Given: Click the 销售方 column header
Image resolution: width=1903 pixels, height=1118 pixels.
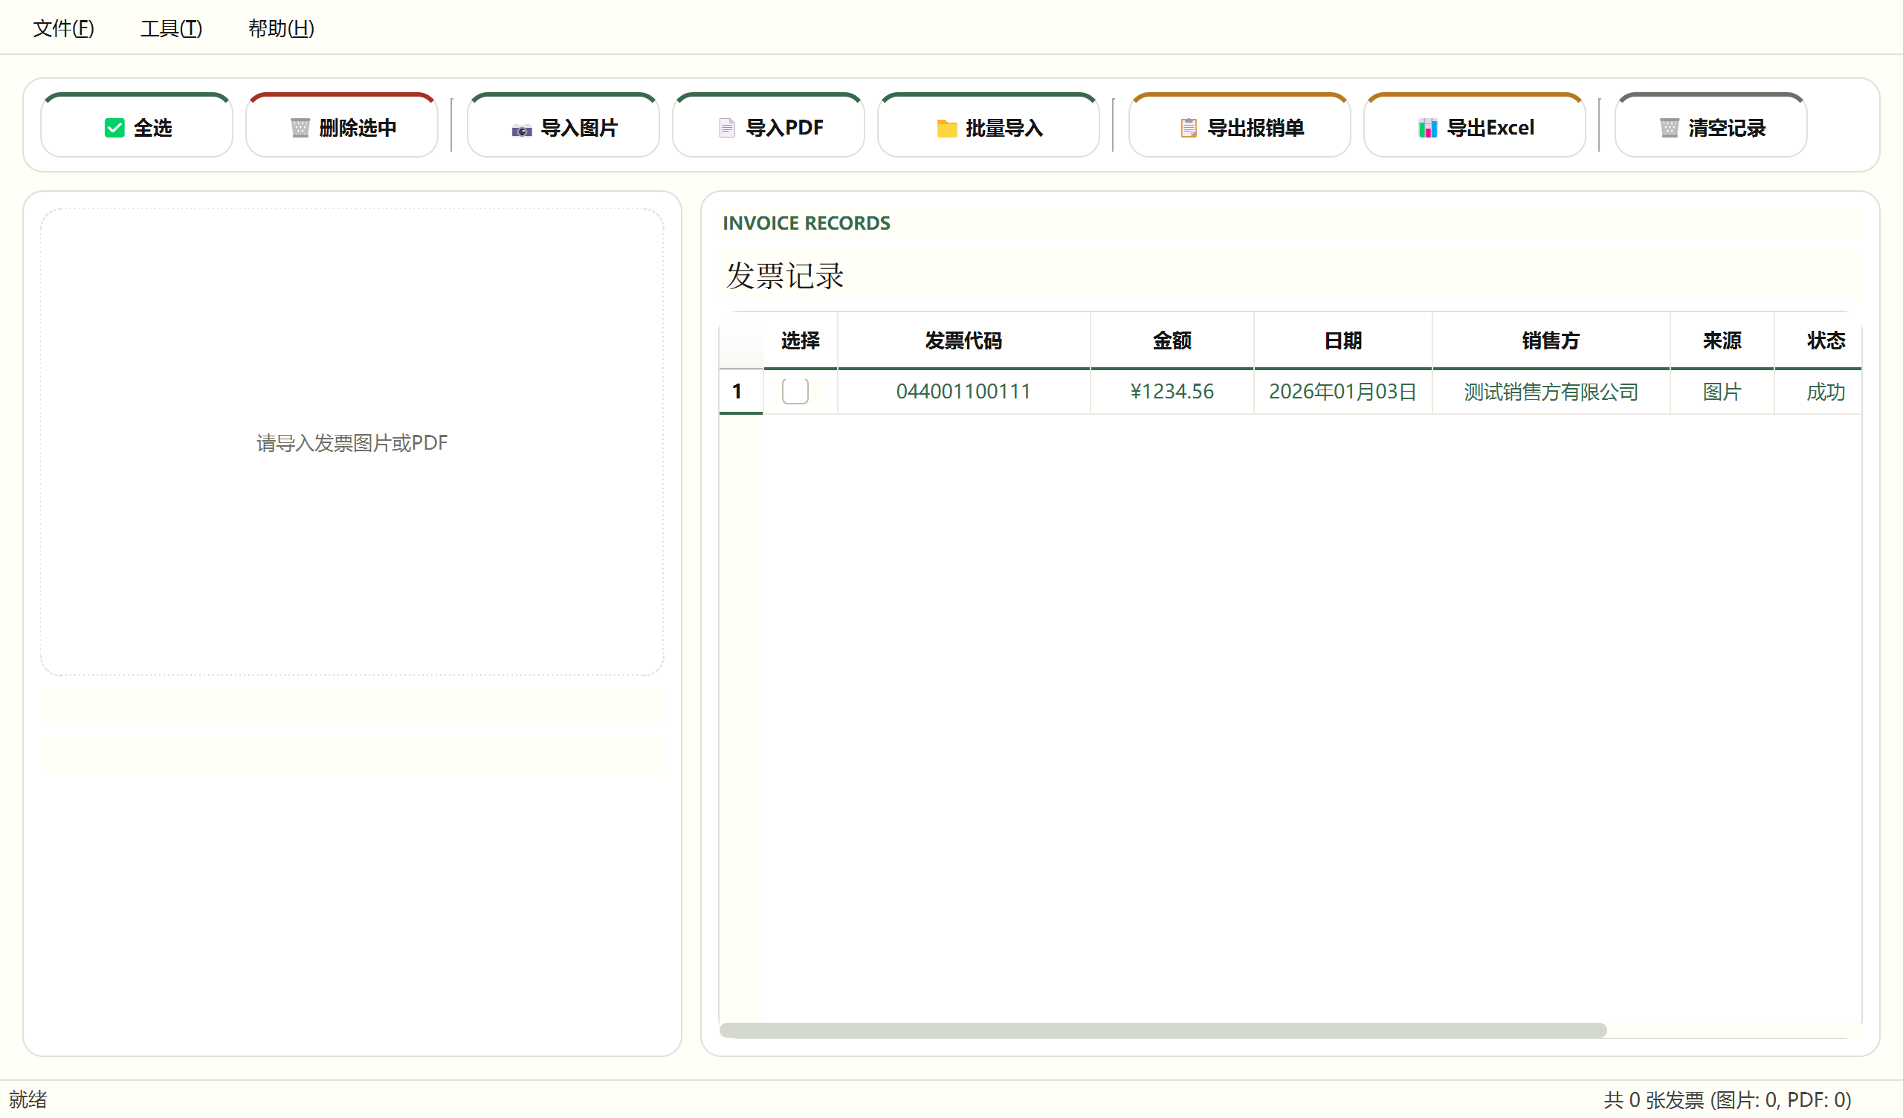Looking at the screenshot, I should pos(1551,340).
